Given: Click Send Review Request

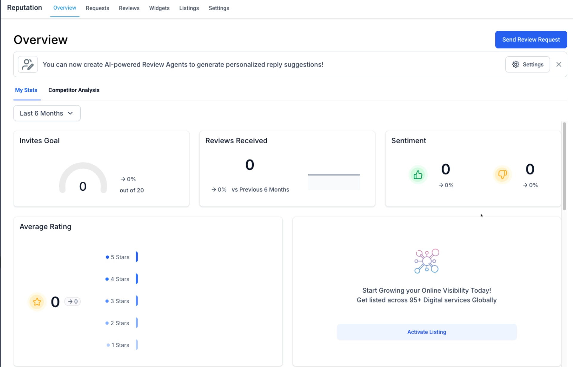Looking at the screenshot, I should (531, 39).
